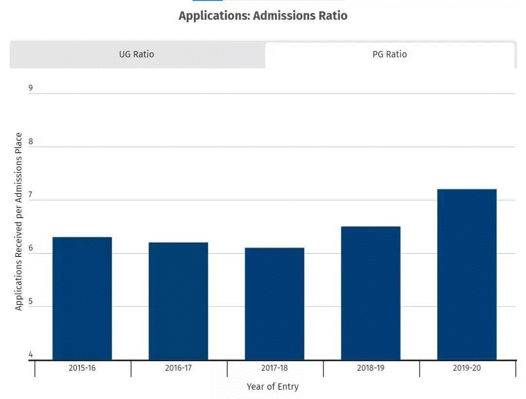Click the 'Applications Received per Admissions Place' label
The image size is (526, 399).
[19, 221]
